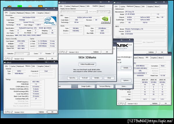Click OK in the Graphics window
This screenshot has width=174, height=124.
click(x=107, y=52)
